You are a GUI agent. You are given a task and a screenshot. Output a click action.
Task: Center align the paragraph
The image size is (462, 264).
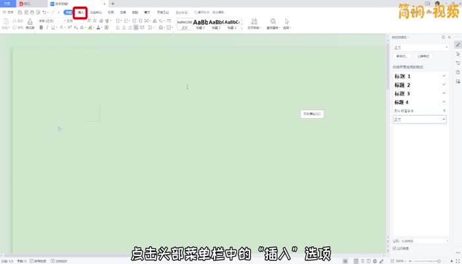(x=124, y=28)
